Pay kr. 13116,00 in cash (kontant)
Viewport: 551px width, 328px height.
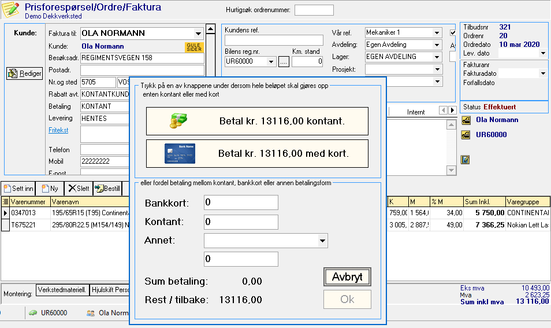click(257, 121)
